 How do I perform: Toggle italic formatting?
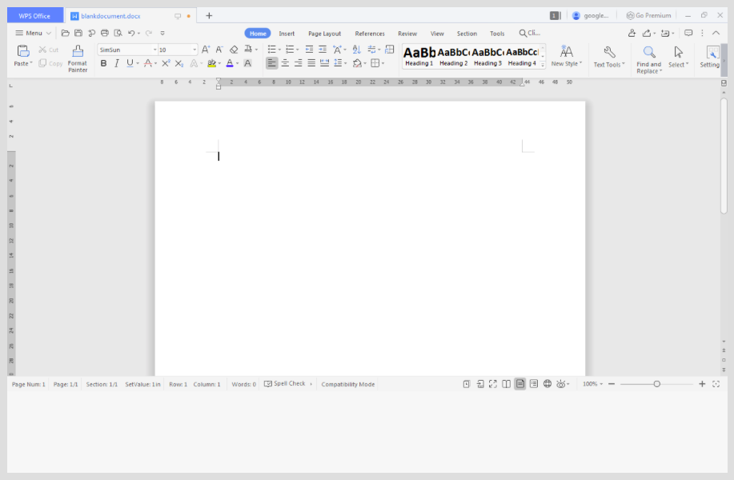tap(117, 63)
